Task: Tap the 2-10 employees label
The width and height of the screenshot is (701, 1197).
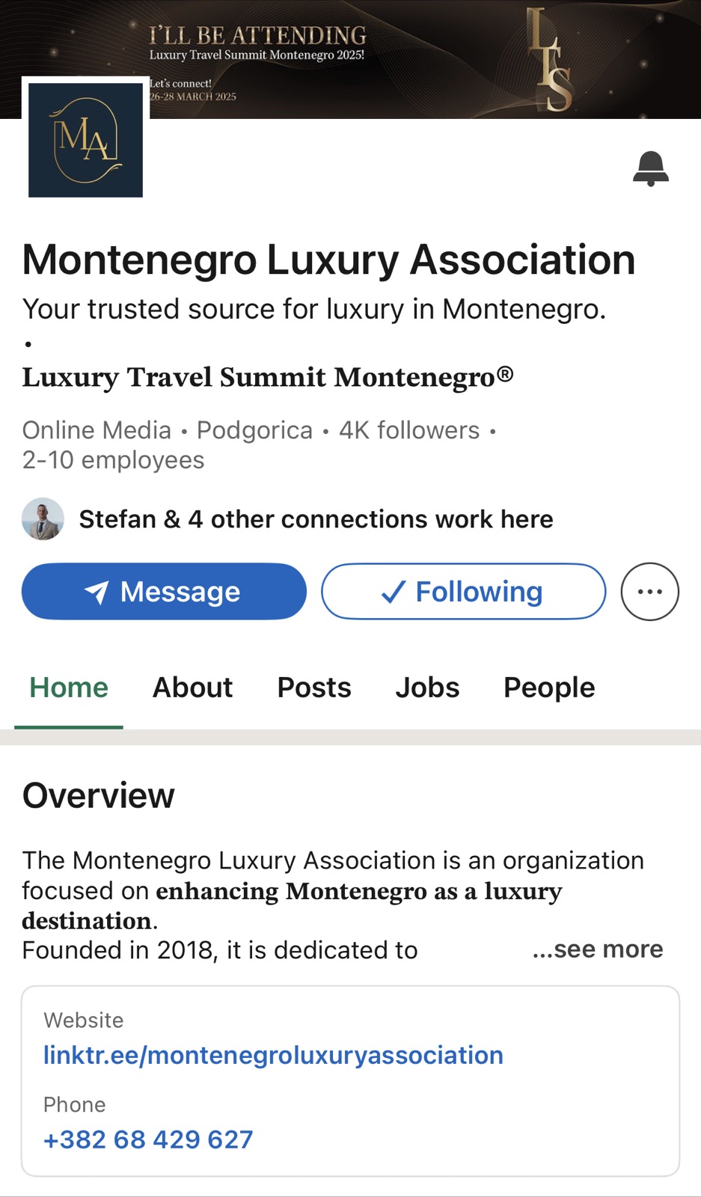Action: pos(113,460)
